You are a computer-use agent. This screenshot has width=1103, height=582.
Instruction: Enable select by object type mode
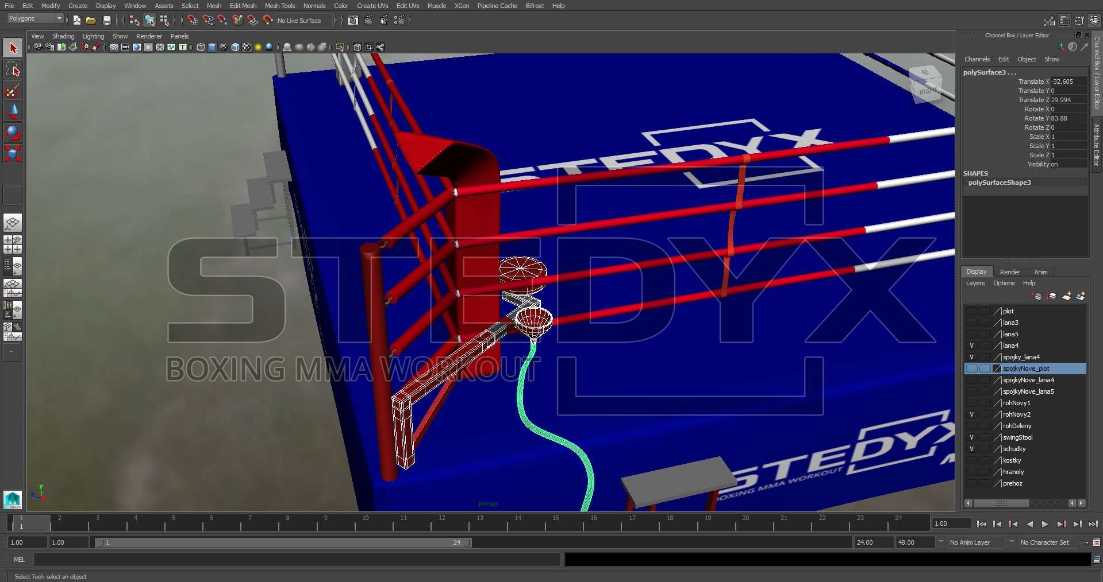coord(149,20)
